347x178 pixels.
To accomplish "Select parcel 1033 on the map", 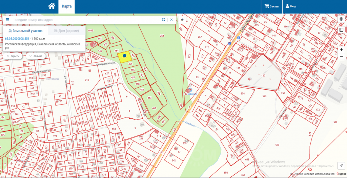I will pos(90,30).
